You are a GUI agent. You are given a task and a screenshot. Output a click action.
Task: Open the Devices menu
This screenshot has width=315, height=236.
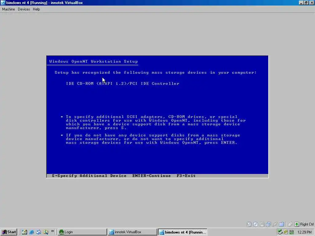point(24,9)
